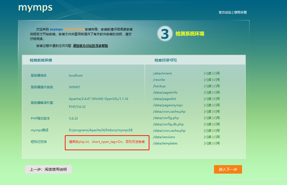
Task: Select read/write status for /data/sessions
Action: [x=212, y=137]
